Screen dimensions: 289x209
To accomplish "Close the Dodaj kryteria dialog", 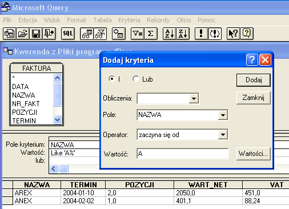I will 265,60.
